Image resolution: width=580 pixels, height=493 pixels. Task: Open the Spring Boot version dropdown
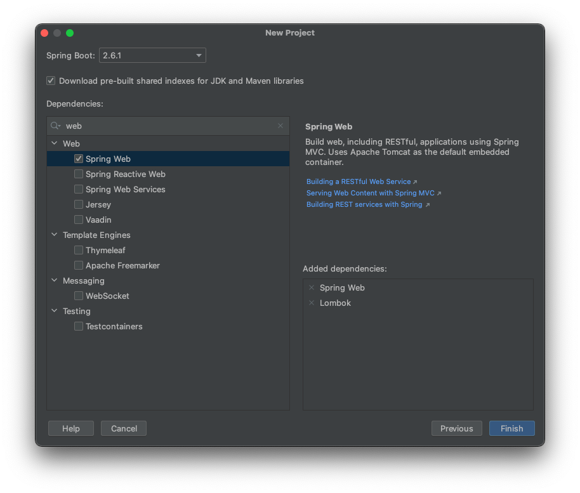pos(152,55)
